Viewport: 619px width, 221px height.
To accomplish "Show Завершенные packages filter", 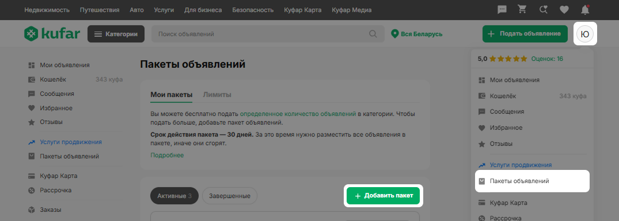I will point(229,196).
